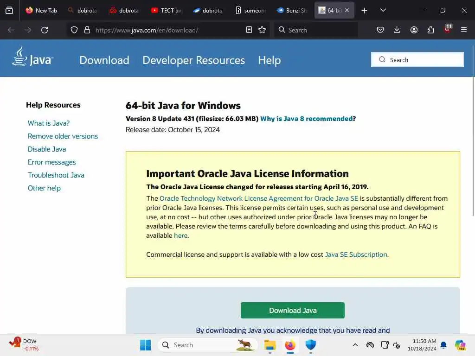Click the Firefox toolbar Search box
This screenshot has width=475, height=356.
click(x=316, y=30)
